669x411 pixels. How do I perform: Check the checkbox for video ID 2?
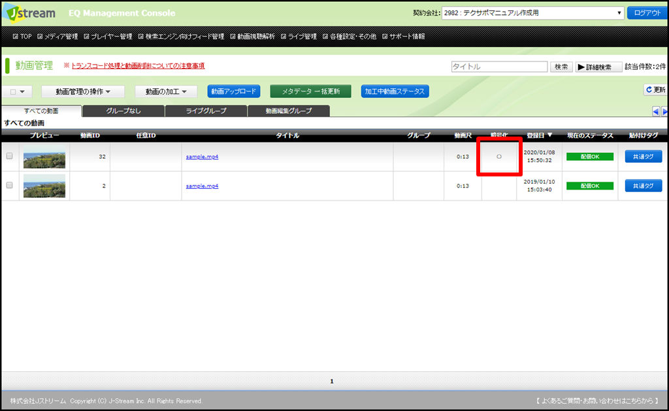(9, 186)
